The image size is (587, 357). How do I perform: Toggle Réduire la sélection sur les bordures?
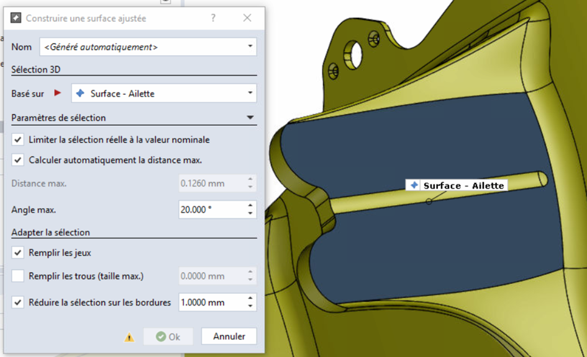coord(17,302)
